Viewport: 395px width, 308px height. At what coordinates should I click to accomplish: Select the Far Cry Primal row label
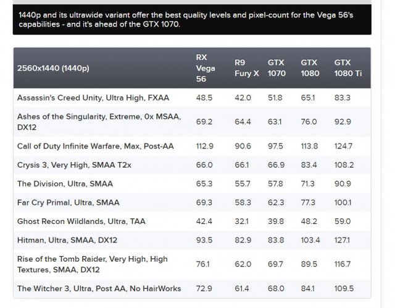[x=69, y=202]
